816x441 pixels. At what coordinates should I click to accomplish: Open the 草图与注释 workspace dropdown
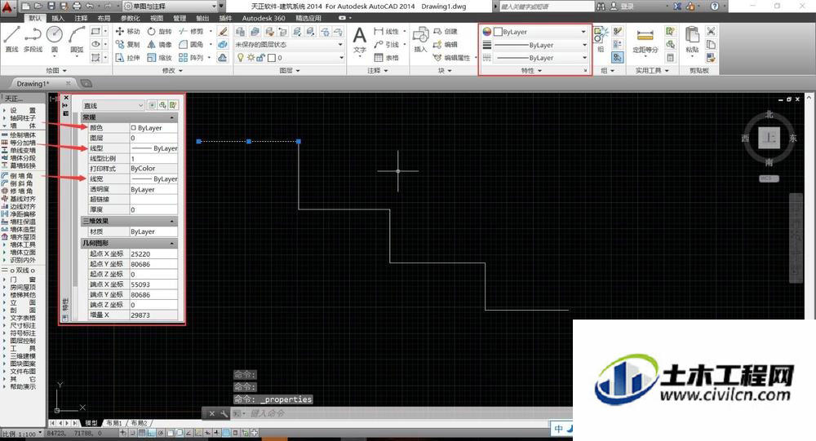coord(171,7)
